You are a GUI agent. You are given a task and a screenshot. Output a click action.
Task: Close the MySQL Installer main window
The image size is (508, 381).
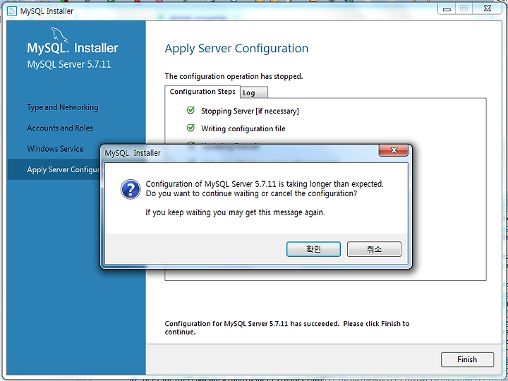pos(488,8)
